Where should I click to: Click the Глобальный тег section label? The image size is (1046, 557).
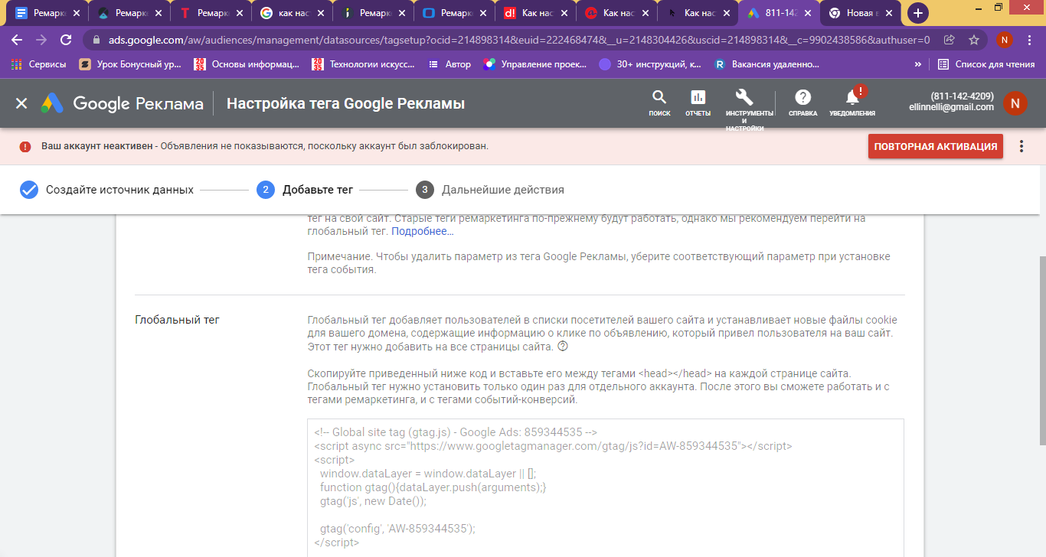tap(177, 320)
